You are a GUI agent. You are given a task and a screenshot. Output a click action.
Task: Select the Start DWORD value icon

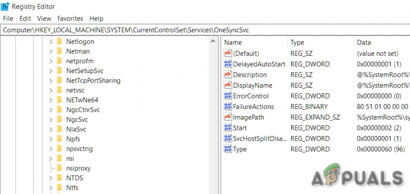[x=228, y=128]
